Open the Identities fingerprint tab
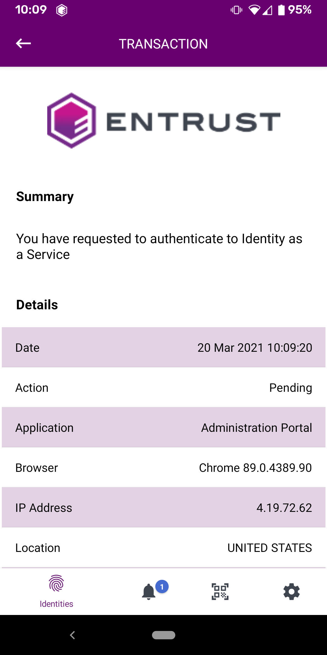The height and width of the screenshot is (655, 327). click(56, 591)
